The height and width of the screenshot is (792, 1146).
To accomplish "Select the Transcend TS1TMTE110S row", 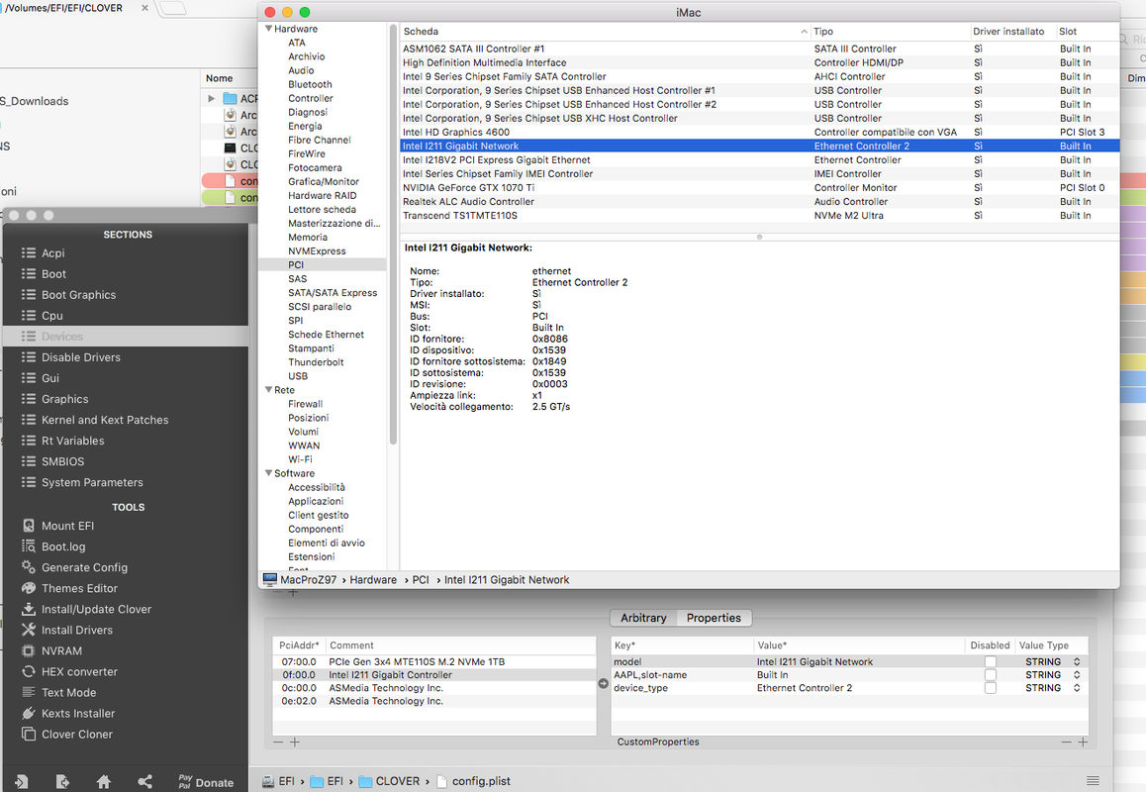I will point(760,216).
